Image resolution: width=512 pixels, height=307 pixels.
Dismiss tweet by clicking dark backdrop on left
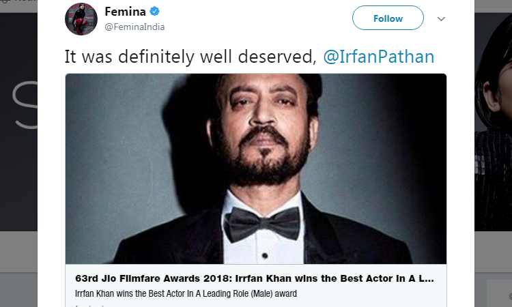point(18,171)
